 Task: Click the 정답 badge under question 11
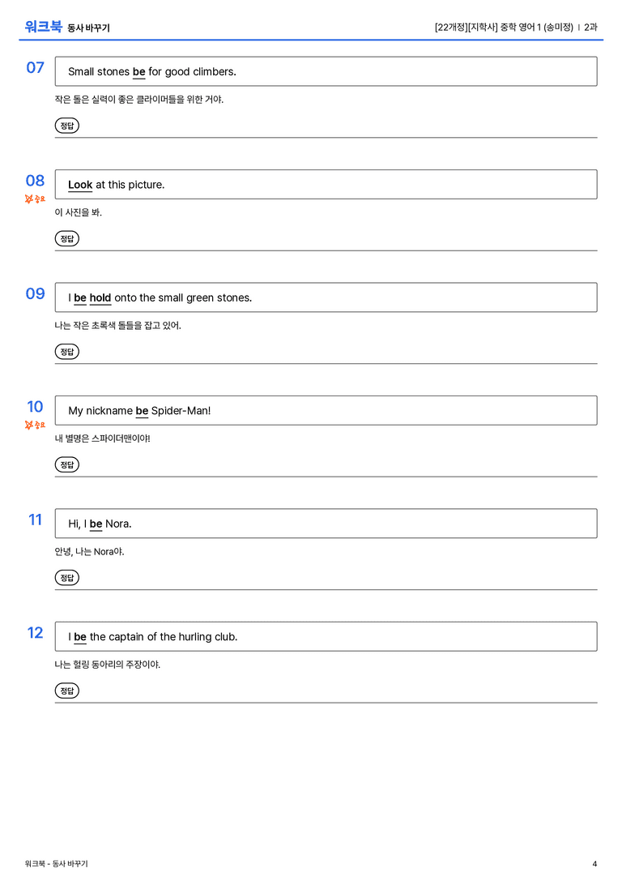click(x=66, y=577)
